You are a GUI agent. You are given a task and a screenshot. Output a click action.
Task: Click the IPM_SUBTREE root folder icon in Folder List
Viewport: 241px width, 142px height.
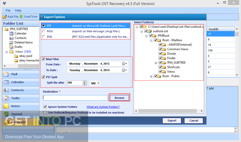7,29
